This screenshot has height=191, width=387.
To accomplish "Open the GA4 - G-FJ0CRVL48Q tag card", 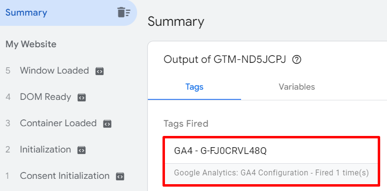I will (271, 161).
